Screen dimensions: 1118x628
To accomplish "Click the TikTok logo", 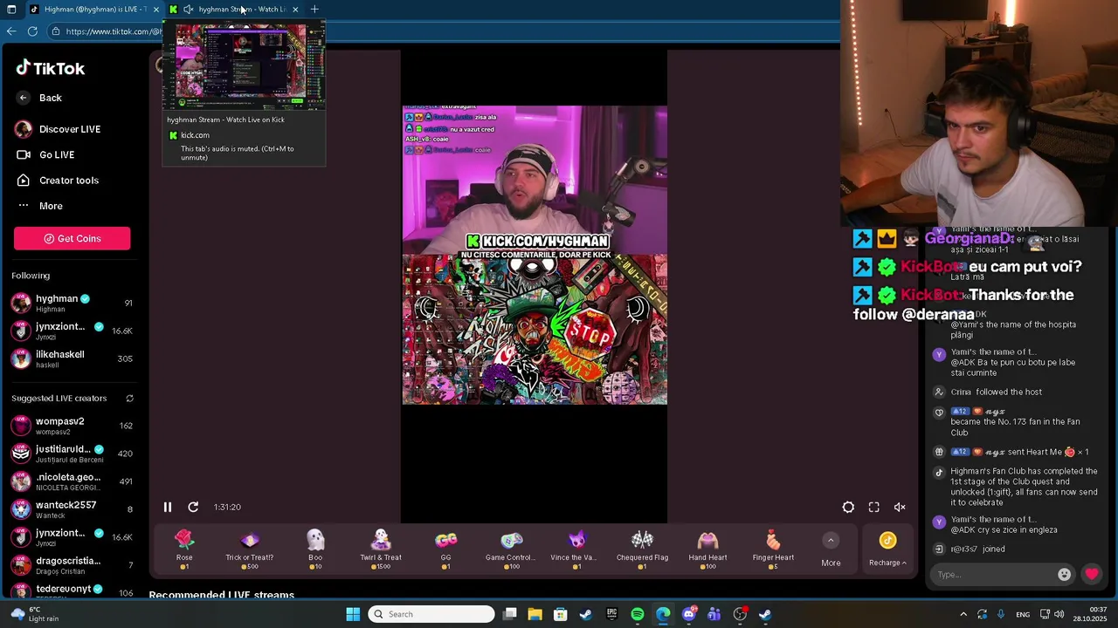I will click(x=51, y=68).
